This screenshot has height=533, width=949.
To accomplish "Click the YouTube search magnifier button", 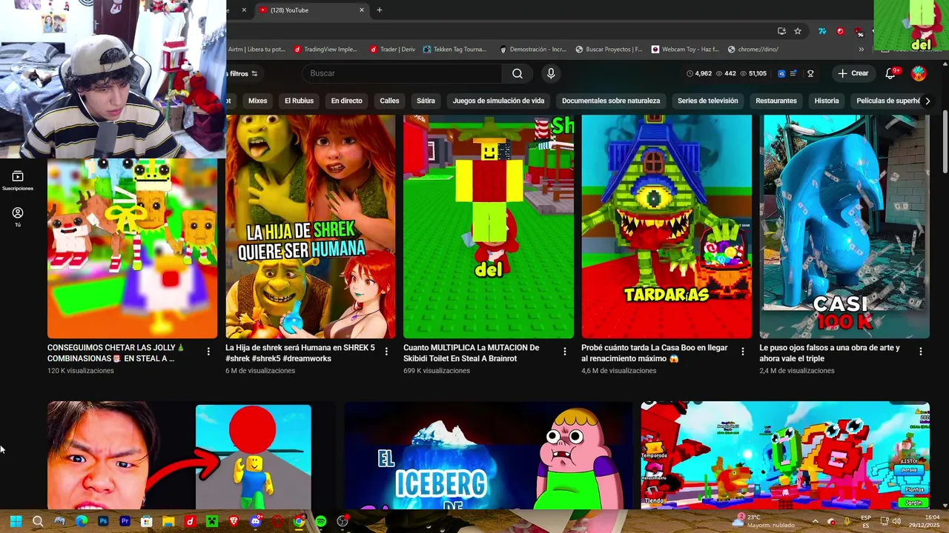I will (x=518, y=73).
